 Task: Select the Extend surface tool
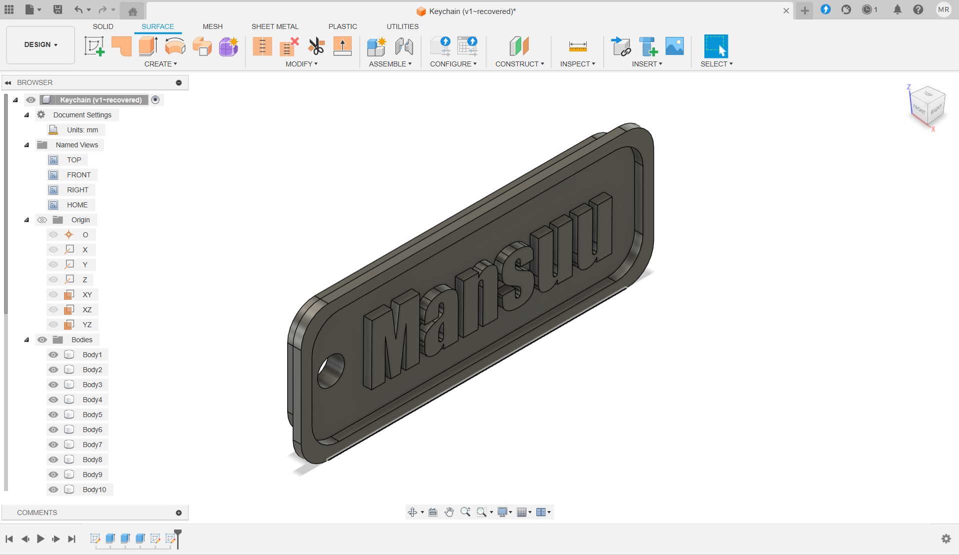click(343, 46)
